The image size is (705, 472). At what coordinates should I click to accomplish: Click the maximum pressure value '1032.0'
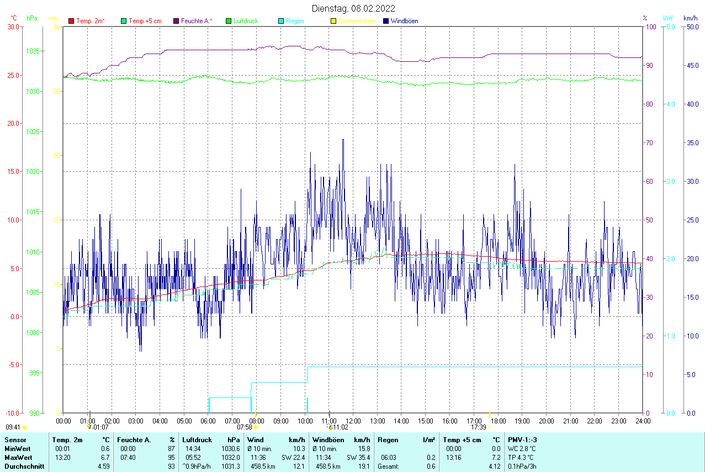[230, 458]
